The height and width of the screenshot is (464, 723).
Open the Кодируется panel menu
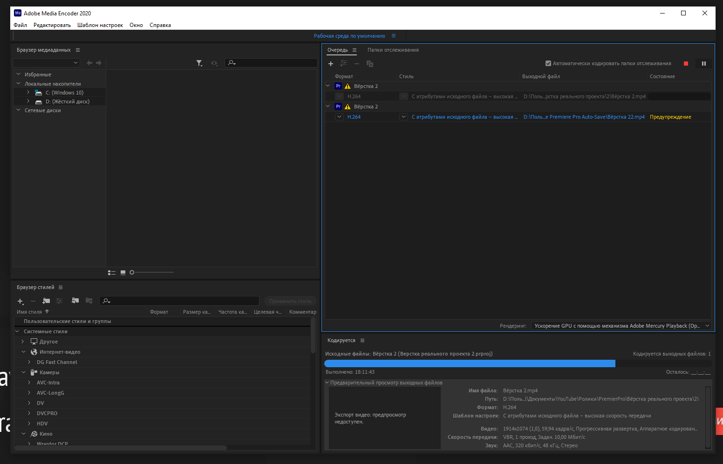tap(362, 340)
